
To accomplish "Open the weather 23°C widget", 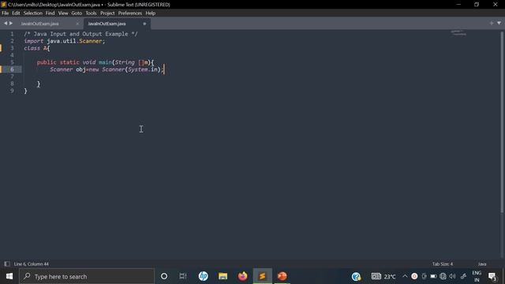I will click(383, 276).
